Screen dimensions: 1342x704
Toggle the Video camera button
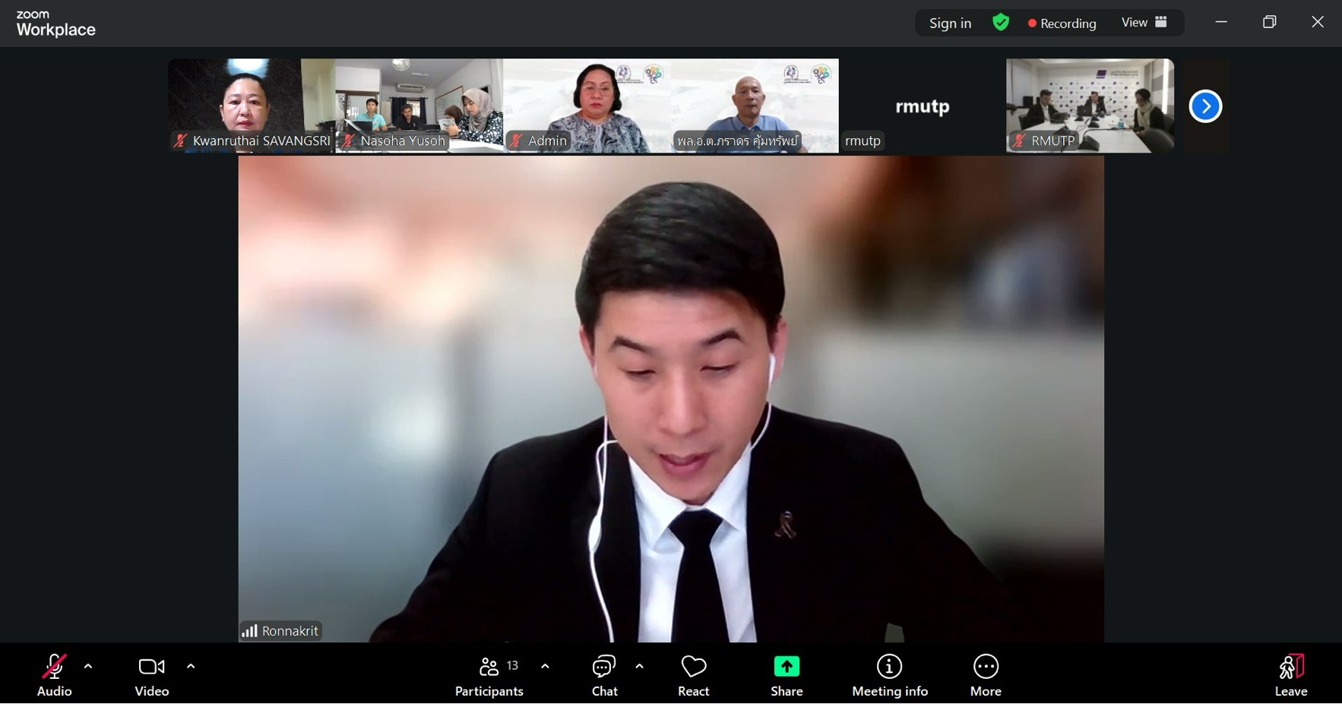[x=151, y=674]
